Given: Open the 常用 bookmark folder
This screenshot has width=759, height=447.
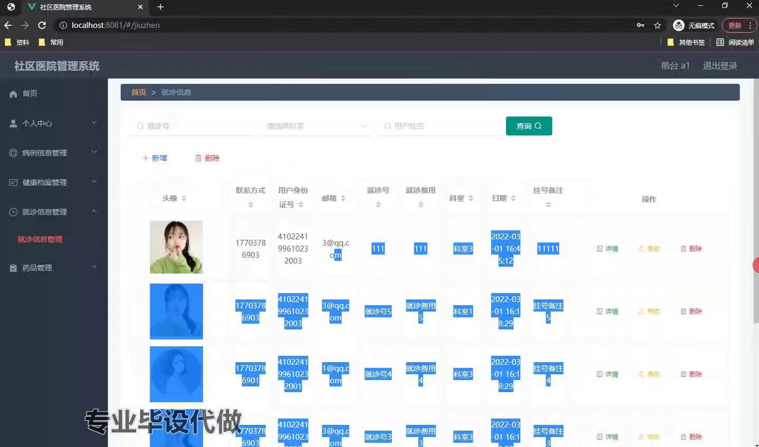Looking at the screenshot, I should pyautogui.click(x=51, y=42).
